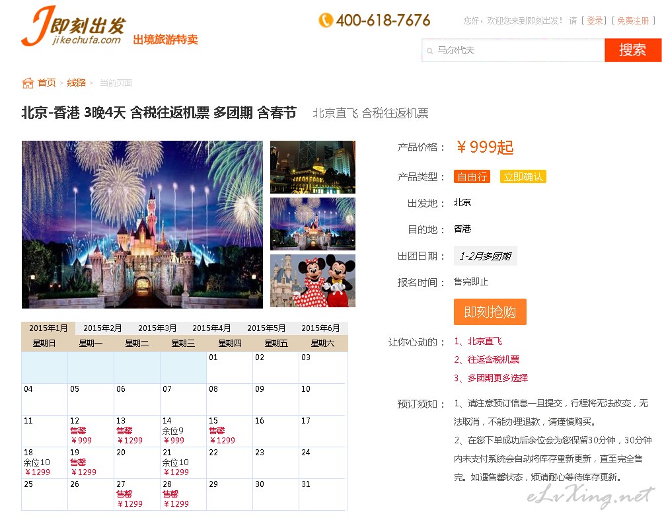Image resolution: width=662 pixels, height=518 pixels.
Task: Click the 1-2月多团期 departure date box
Action: [x=486, y=256]
